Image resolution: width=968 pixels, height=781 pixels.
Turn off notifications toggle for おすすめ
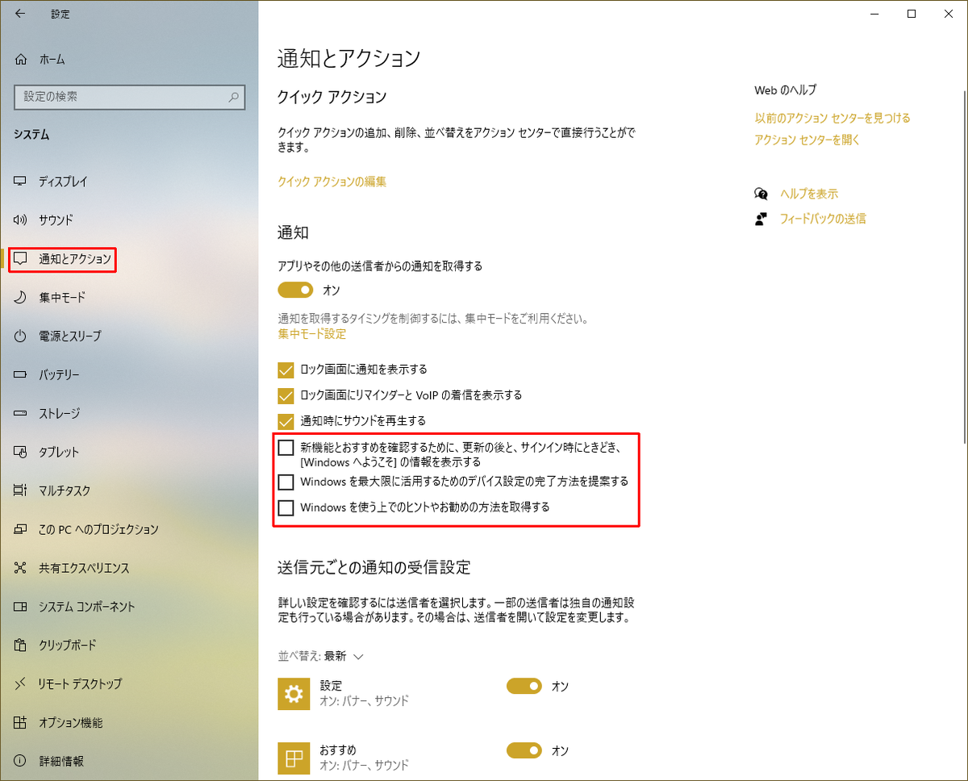524,751
